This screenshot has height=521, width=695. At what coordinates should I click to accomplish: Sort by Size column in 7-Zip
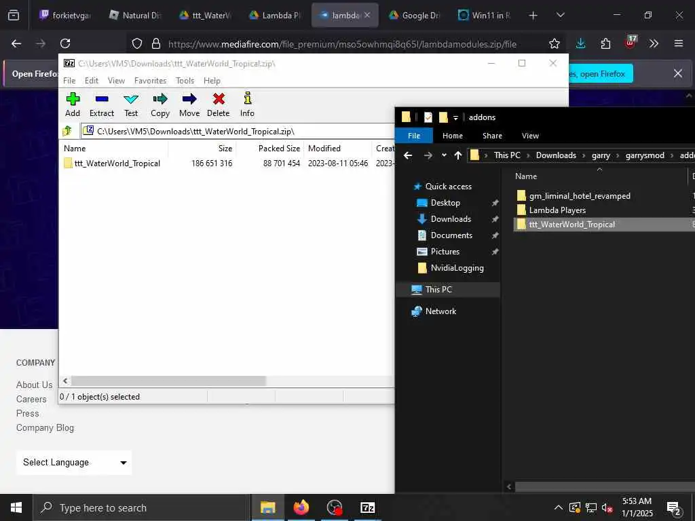point(202,149)
